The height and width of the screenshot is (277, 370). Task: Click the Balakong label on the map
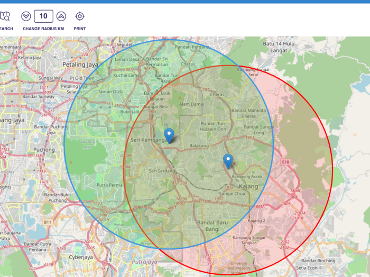click(x=199, y=145)
